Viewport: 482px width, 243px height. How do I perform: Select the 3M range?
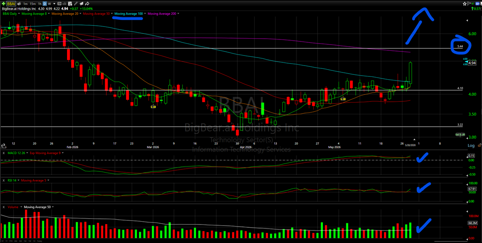coord(20,241)
